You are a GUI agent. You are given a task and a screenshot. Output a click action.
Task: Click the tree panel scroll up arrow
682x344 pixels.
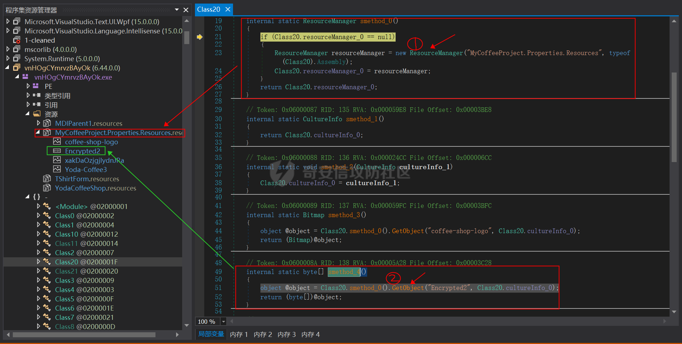pyautogui.click(x=186, y=21)
